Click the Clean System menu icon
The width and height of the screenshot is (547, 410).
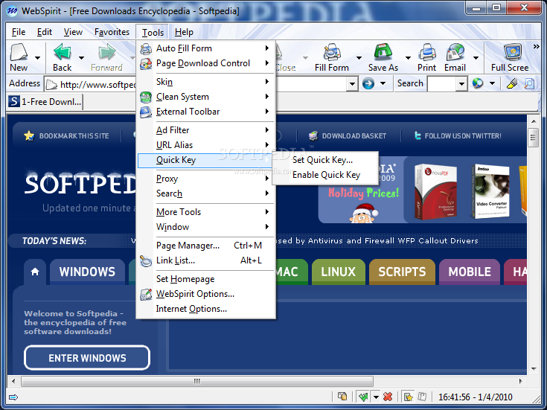146,97
